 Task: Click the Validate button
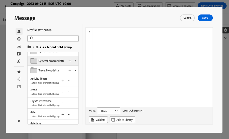pos(98,120)
